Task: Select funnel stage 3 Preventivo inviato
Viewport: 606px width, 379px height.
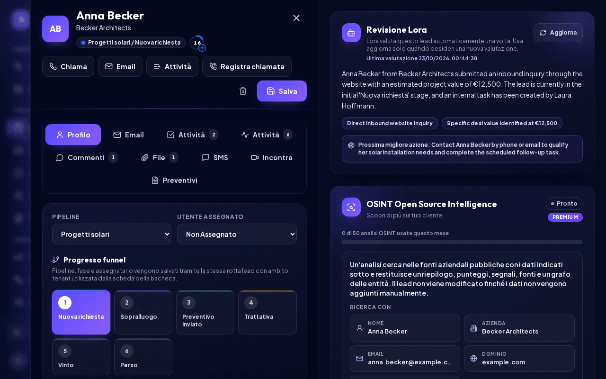Action: click(205, 312)
